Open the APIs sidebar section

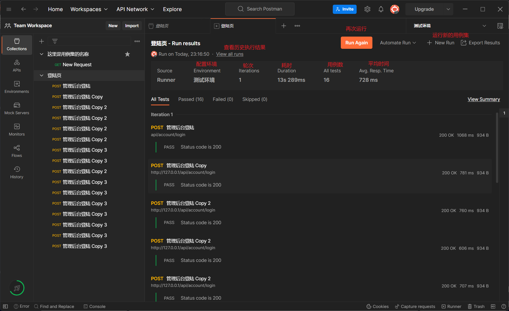pyautogui.click(x=17, y=66)
